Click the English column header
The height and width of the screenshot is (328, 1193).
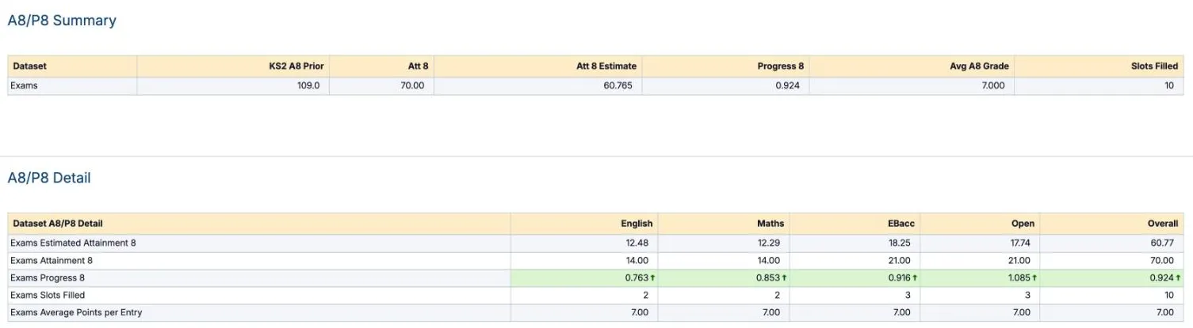coord(584,224)
